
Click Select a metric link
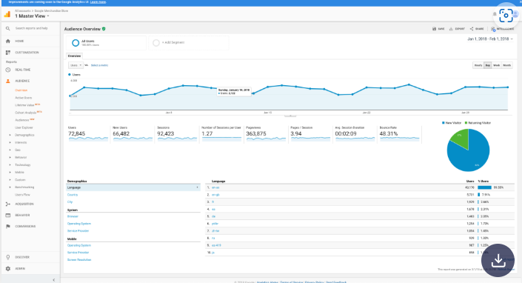pyautogui.click(x=99, y=65)
